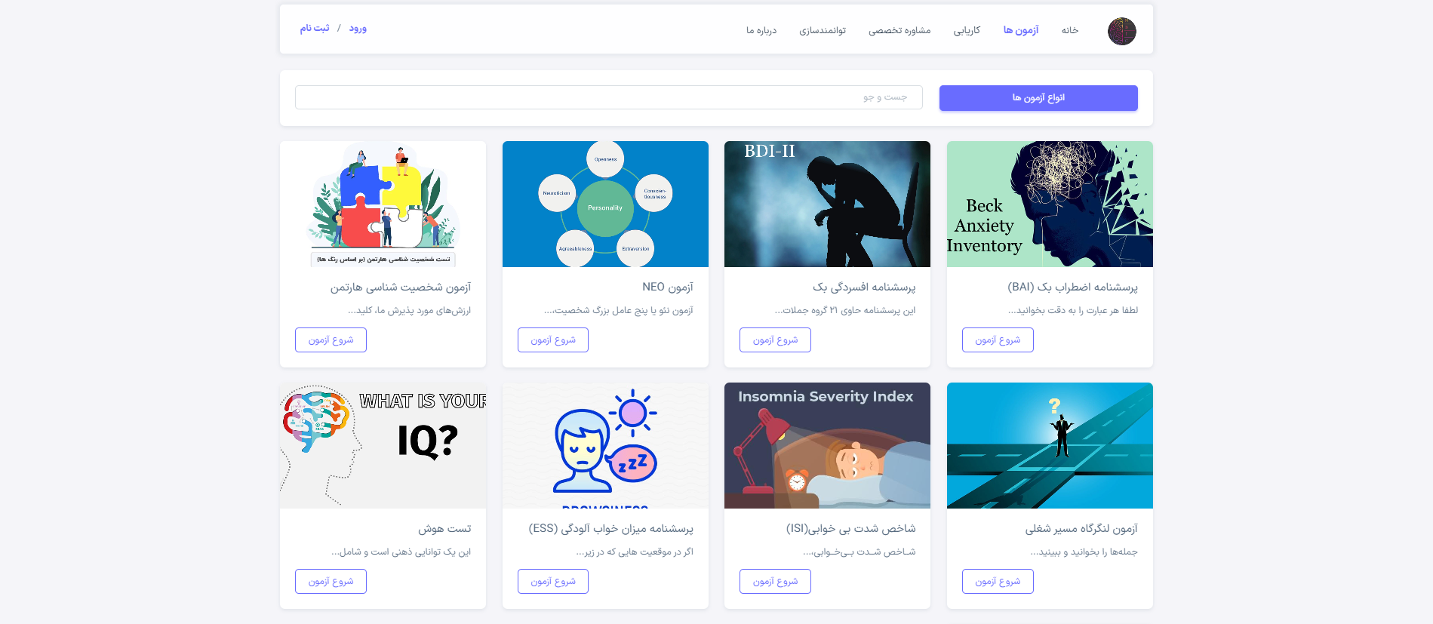Image resolution: width=1433 pixels, height=624 pixels.
Task: Open پرسشنامه افسردگی بک title
Action: 864,287
